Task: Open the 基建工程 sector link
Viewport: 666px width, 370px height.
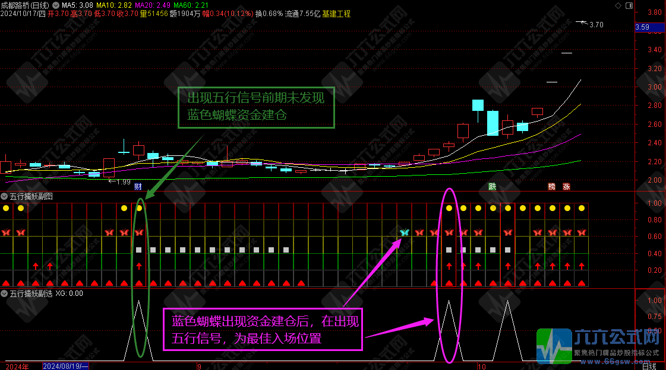Action: 336,13
